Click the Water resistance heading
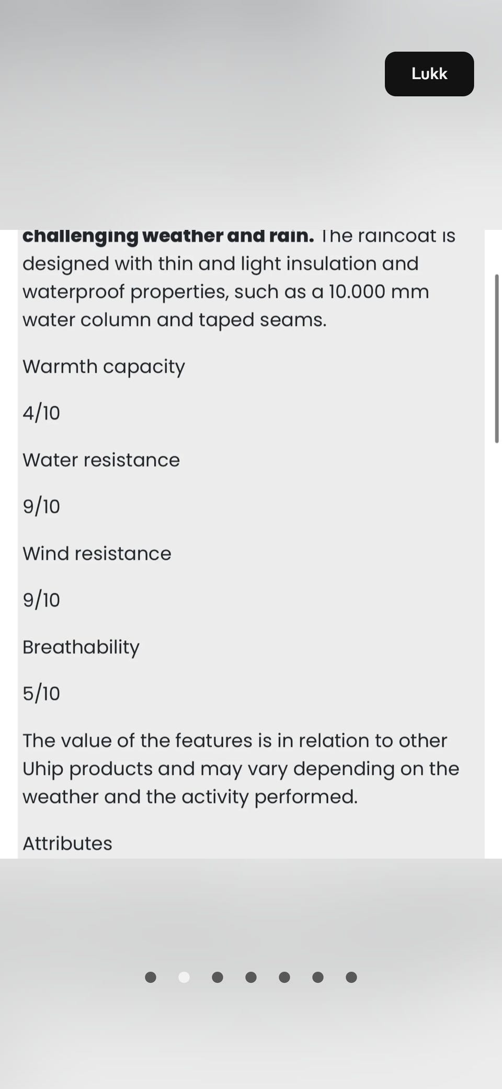Image resolution: width=502 pixels, height=1089 pixels. pos(101,460)
